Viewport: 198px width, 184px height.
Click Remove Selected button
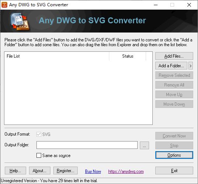click(x=174, y=75)
